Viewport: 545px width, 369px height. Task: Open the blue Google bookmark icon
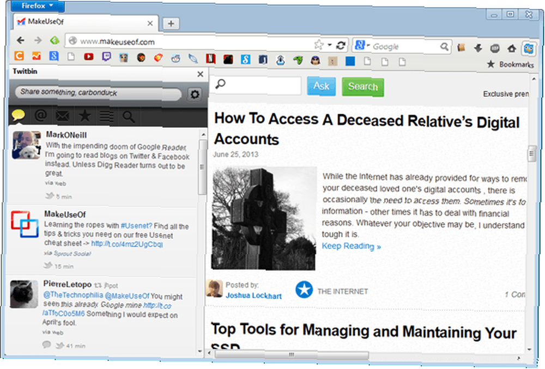(x=54, y=56)
